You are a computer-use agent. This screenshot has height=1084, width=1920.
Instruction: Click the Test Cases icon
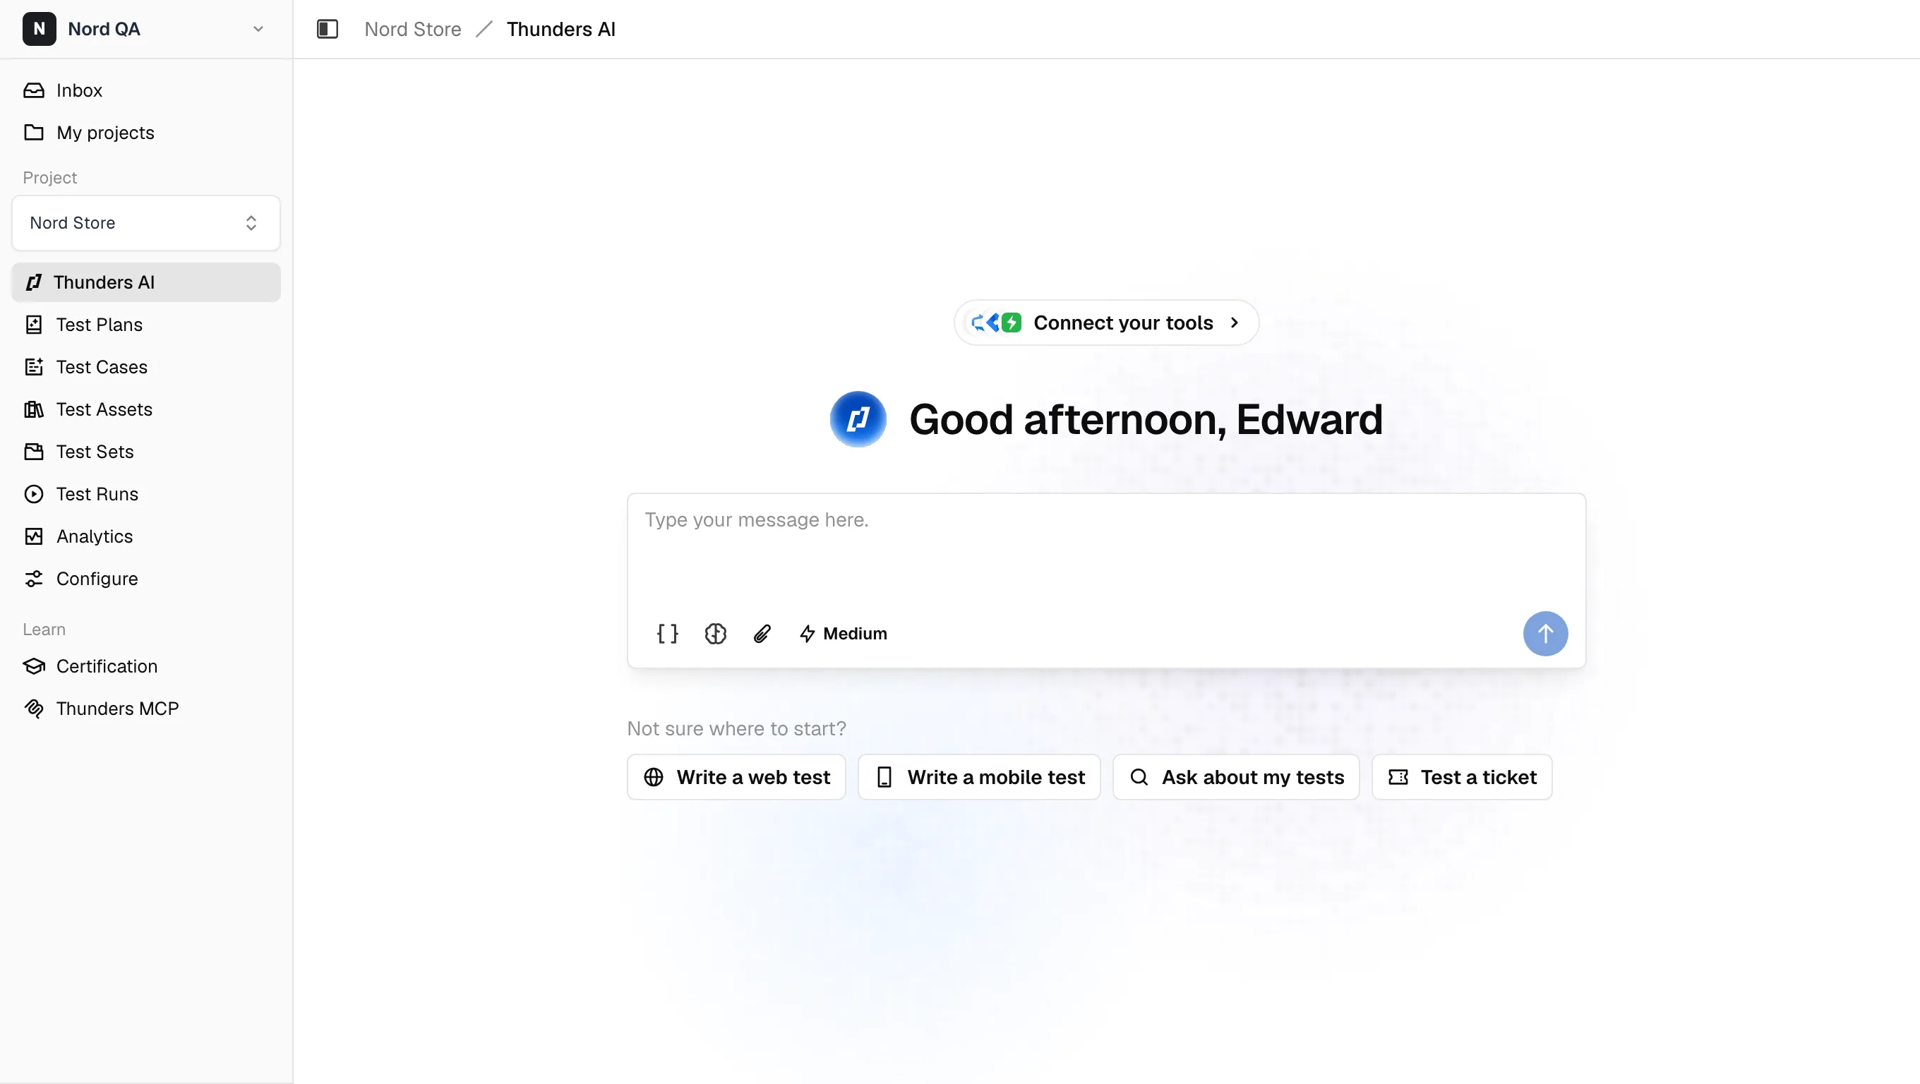(x=34, y=367)
